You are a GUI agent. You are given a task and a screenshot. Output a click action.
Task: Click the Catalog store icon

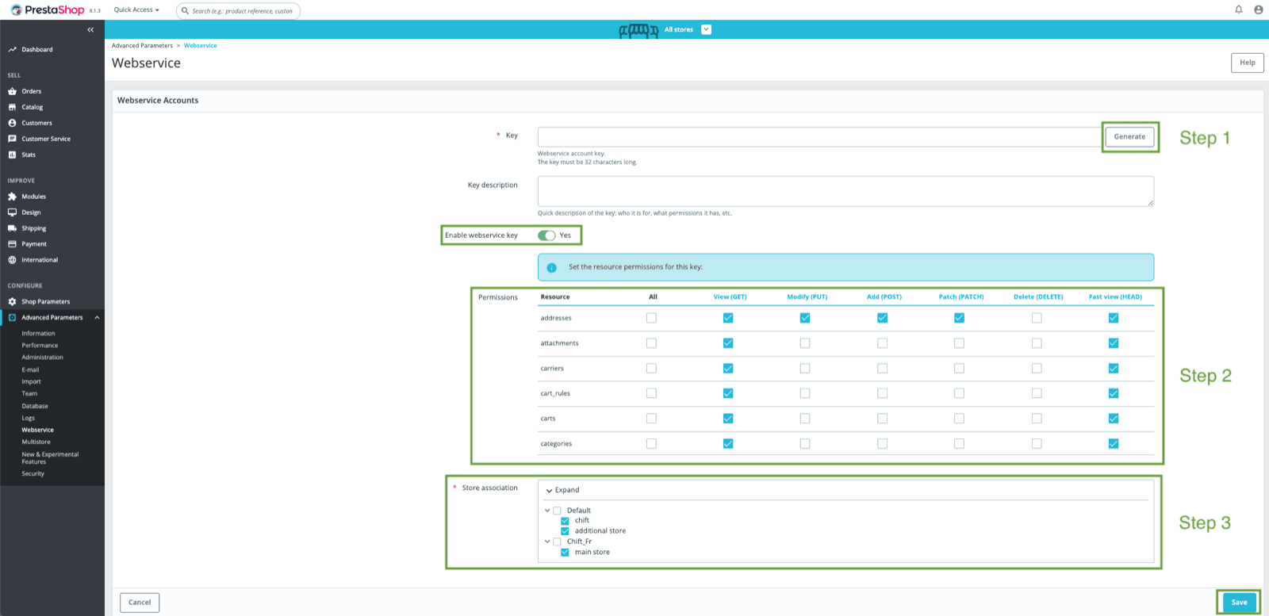click(12, 107)
